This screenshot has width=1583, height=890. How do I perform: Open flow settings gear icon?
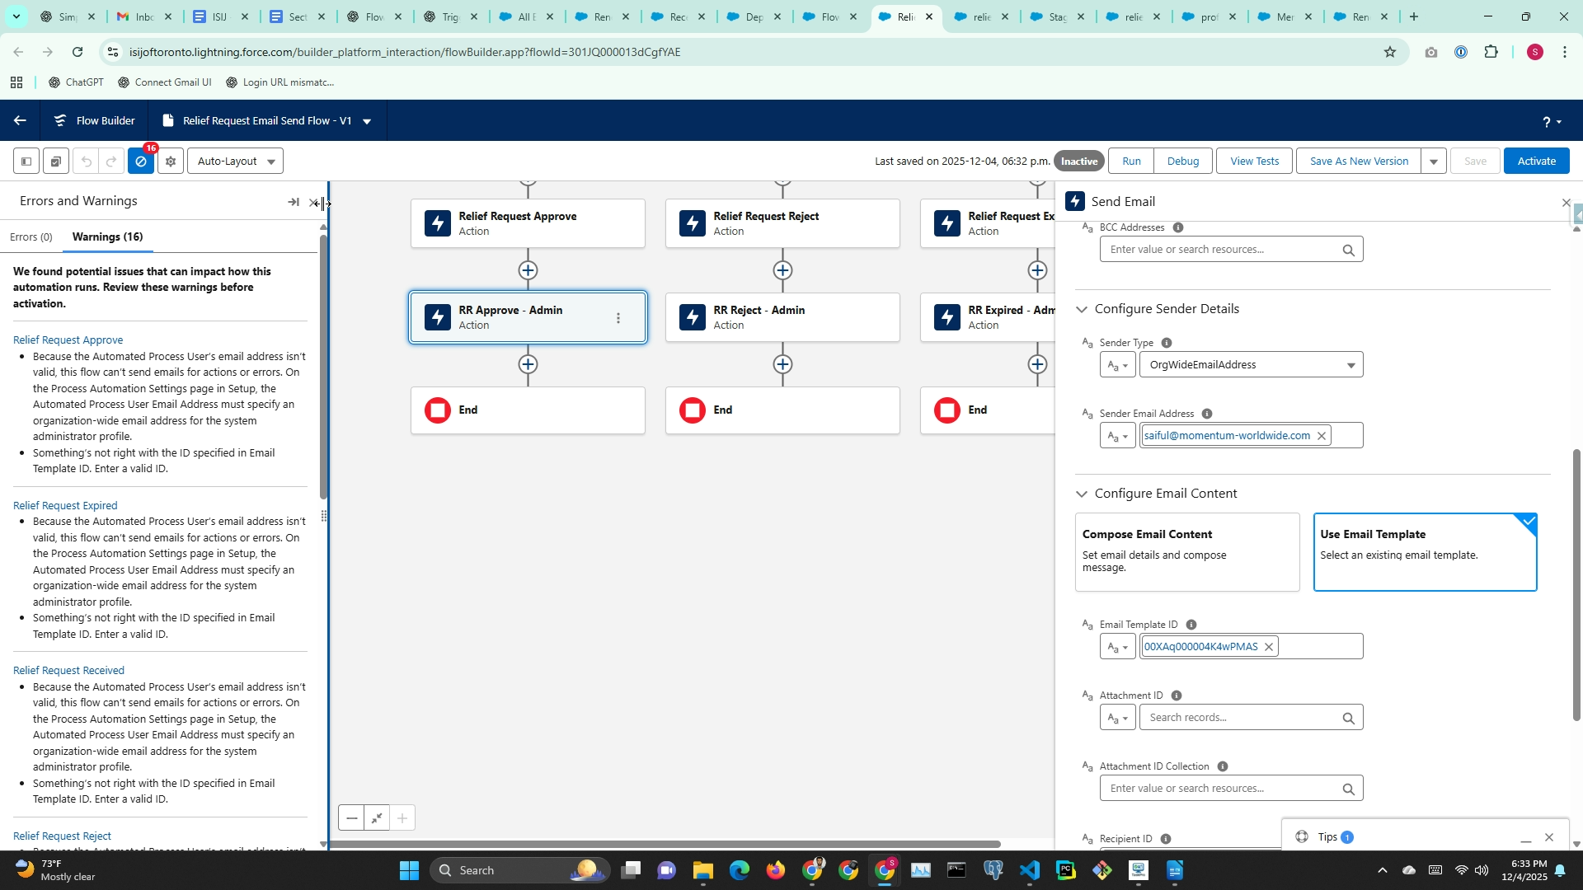[x=171, y=162]
